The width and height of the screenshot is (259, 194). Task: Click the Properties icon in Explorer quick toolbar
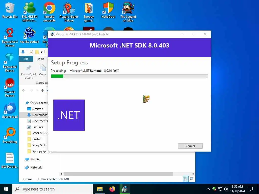coord(31,52)
